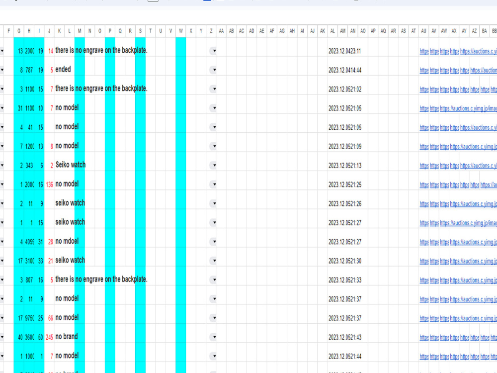The image size is (497, 373).
Task: Open the dropdown in the 2023.12.0521:26 row
Action: click(x=213, y=203)
